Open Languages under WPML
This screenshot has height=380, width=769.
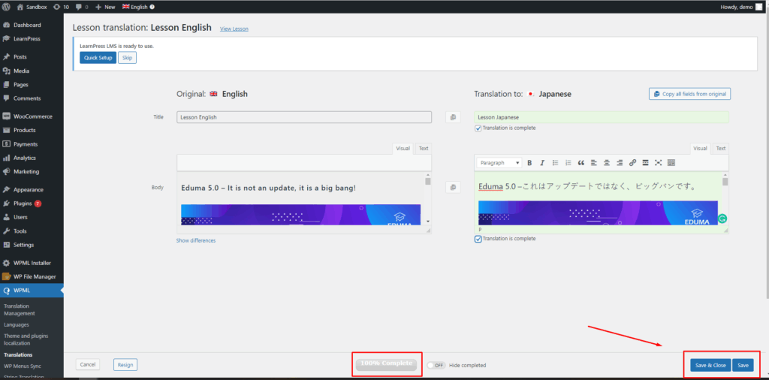point(17,324)
